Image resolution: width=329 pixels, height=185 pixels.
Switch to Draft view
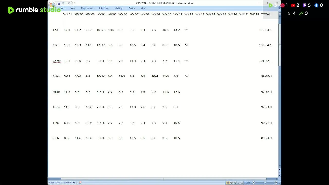[242, 183]
